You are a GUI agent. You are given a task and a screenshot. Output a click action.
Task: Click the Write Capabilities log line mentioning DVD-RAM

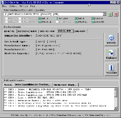coord(46,95)
